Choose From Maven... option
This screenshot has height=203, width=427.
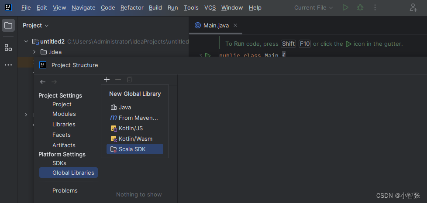pyautogui.click(x=135, y=118)
